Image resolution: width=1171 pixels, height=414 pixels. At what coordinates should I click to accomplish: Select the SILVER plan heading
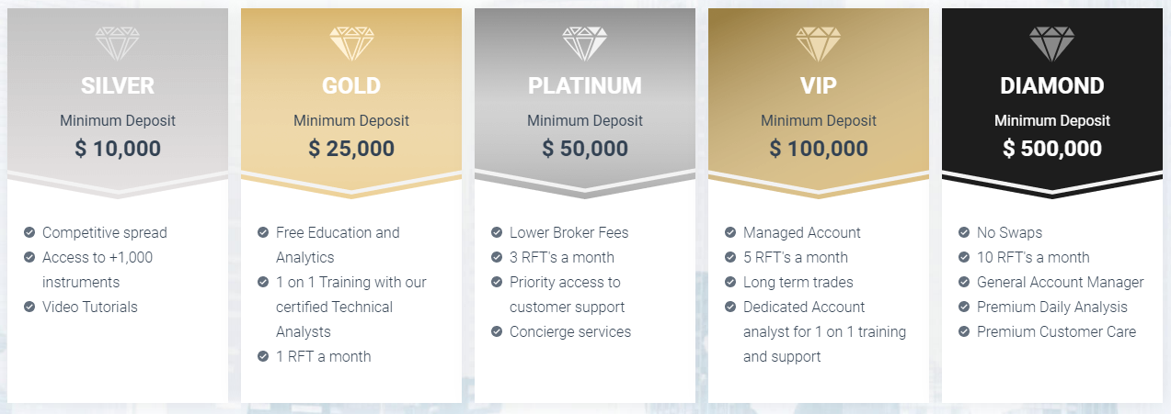click(x=118, y=86)
